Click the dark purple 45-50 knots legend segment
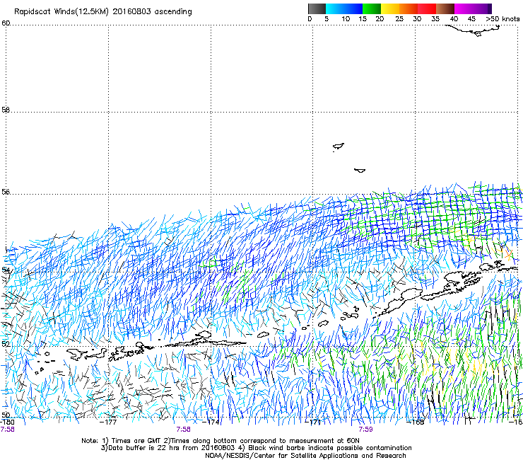The image size is (523, 460). point(482,8)
